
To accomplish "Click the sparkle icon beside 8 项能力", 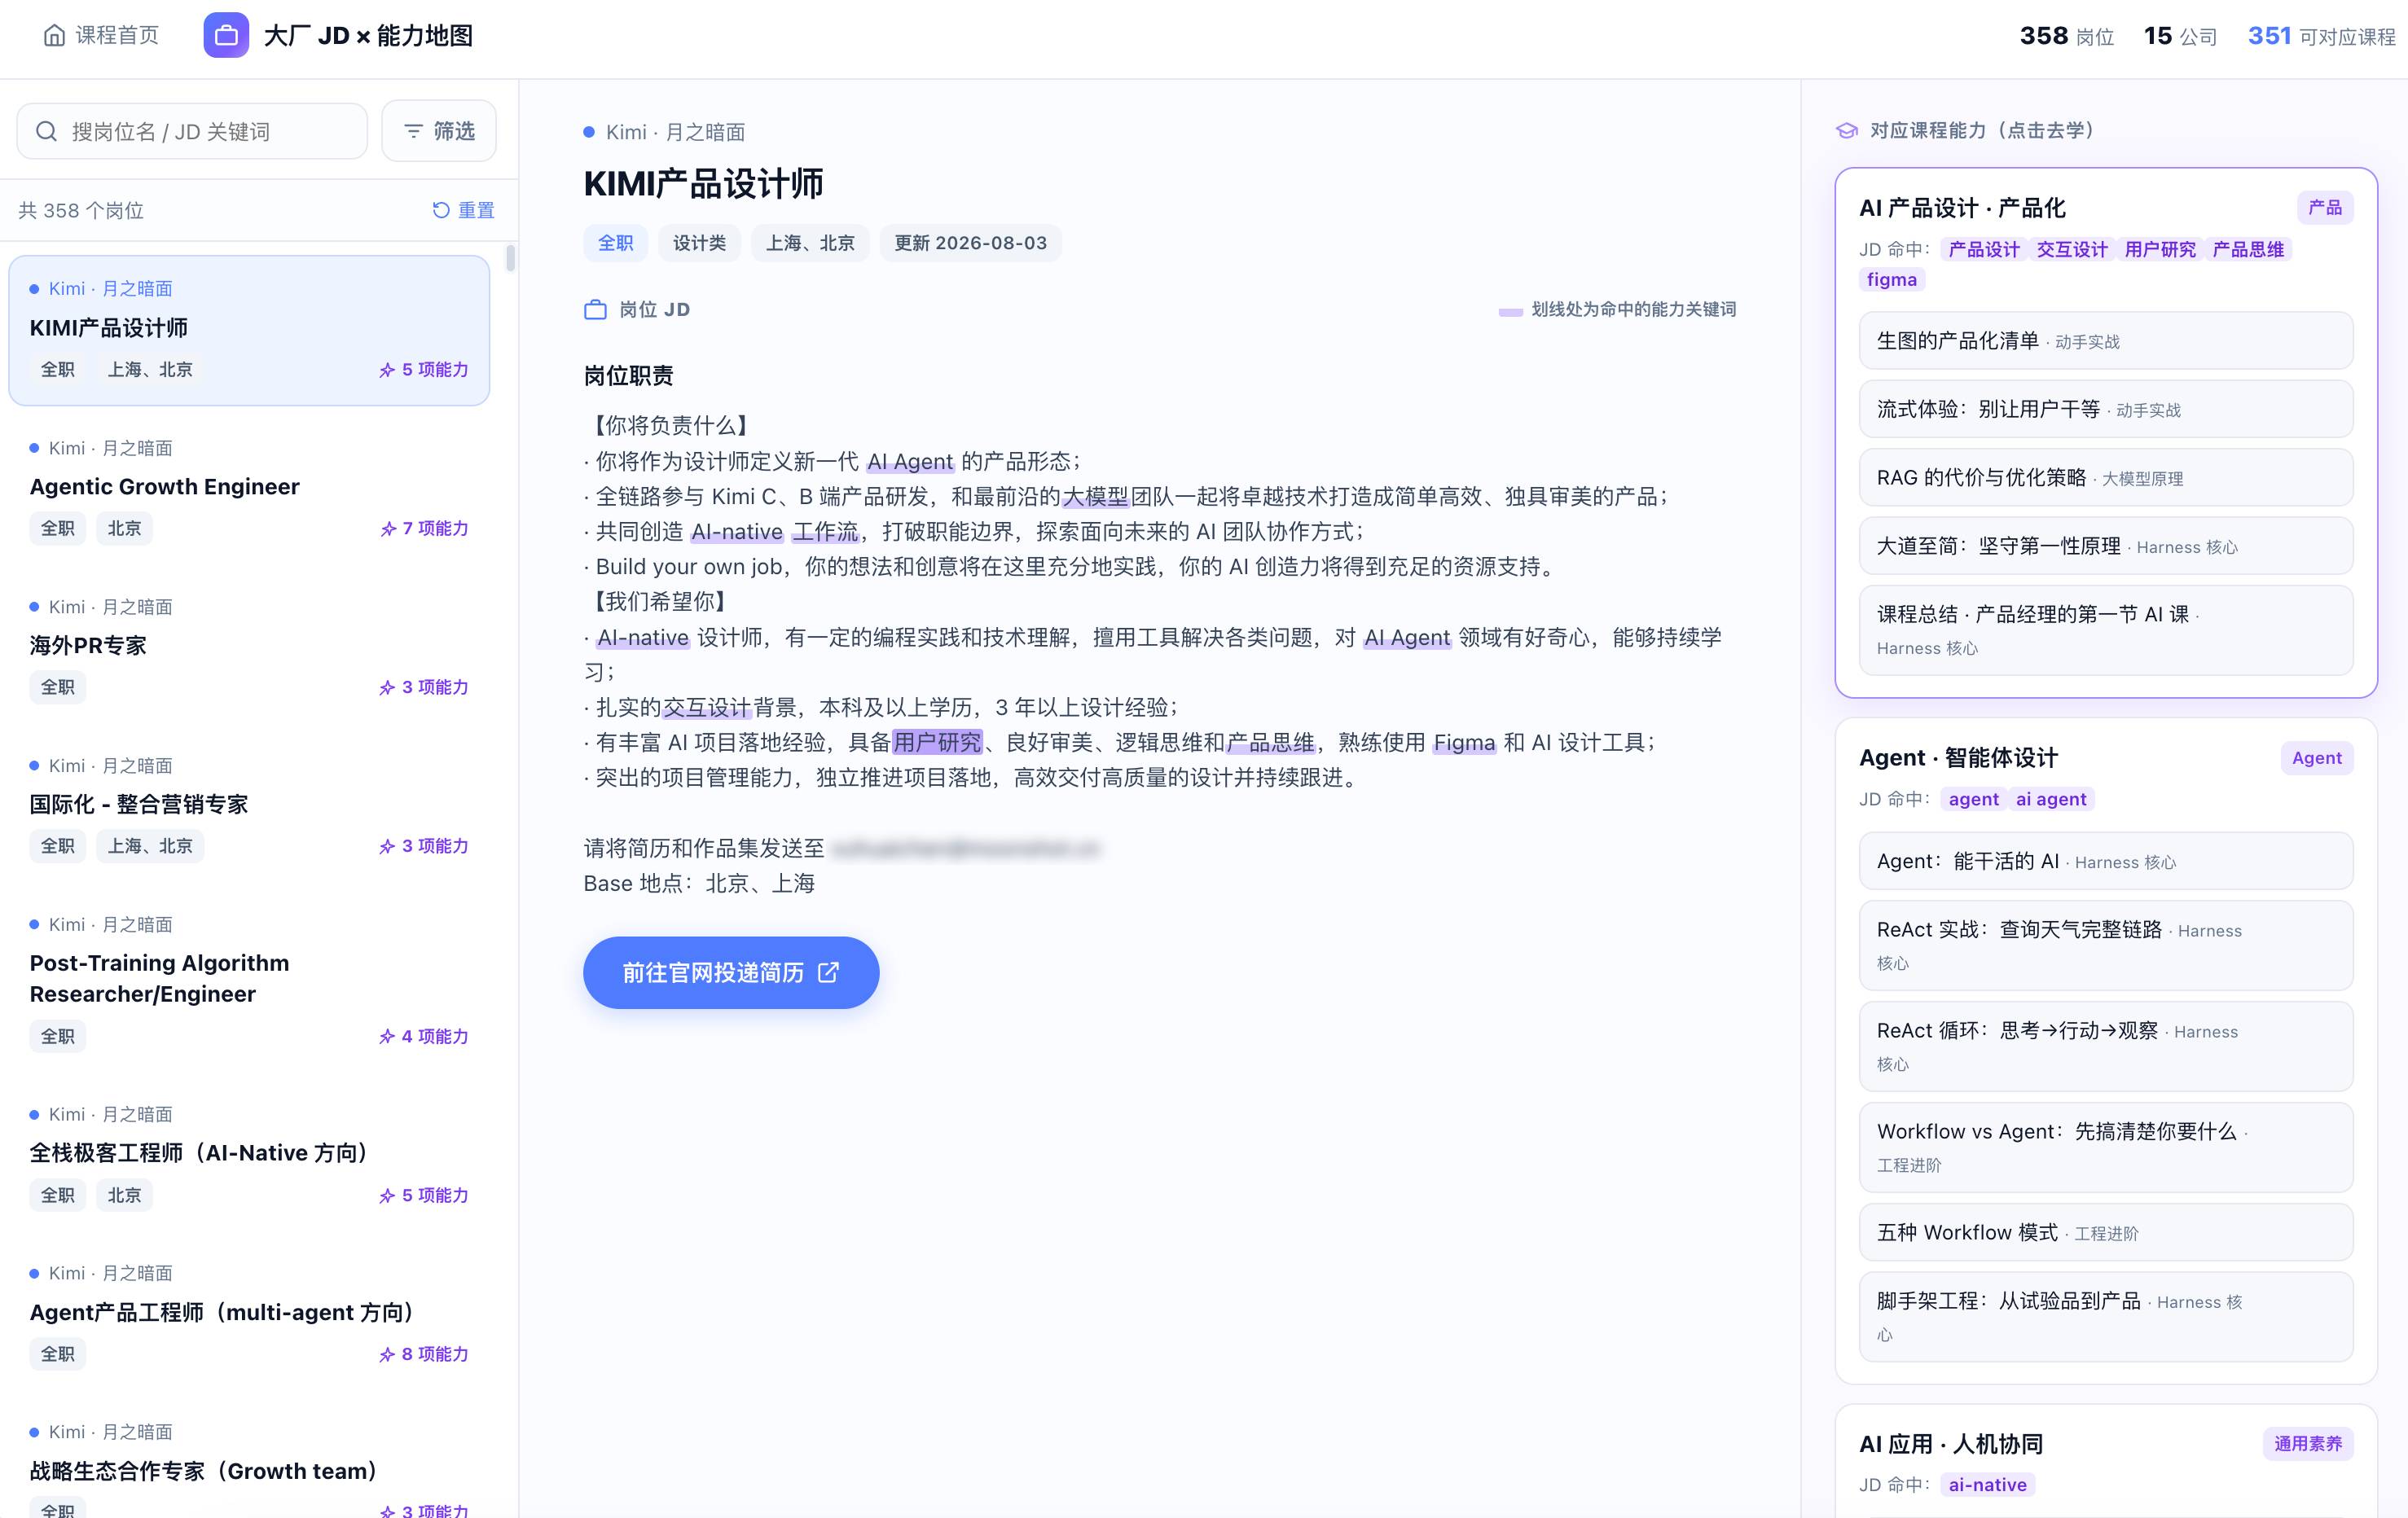I will [387, 1355].
